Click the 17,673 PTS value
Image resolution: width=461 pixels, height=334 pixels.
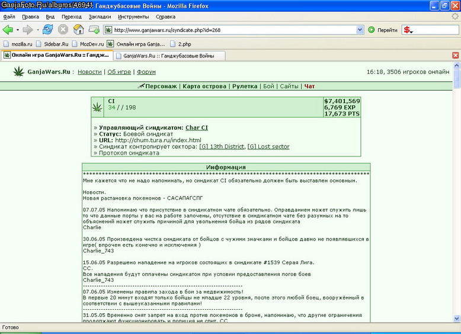coord(342,114)
